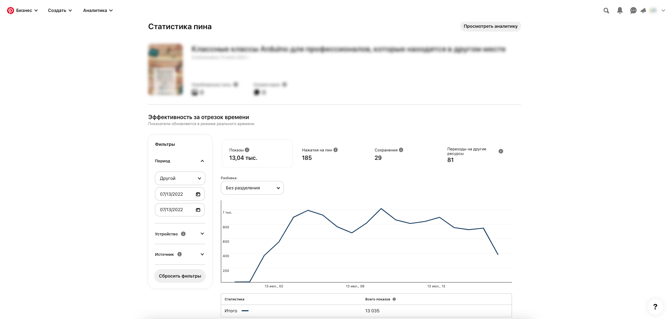Click the Всего показов column header
Viewport: 669px width, 319px height.
tap(377, 299)
